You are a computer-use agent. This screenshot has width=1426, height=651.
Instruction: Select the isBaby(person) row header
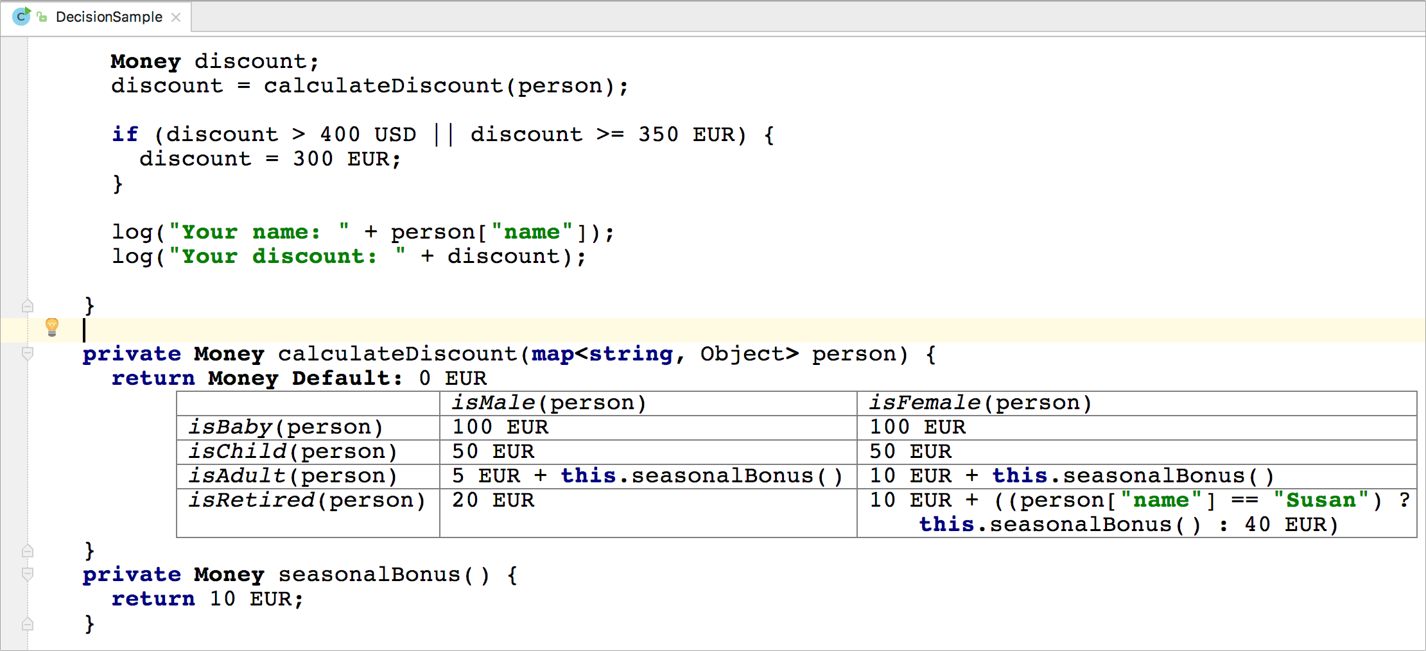click(286, 427)
